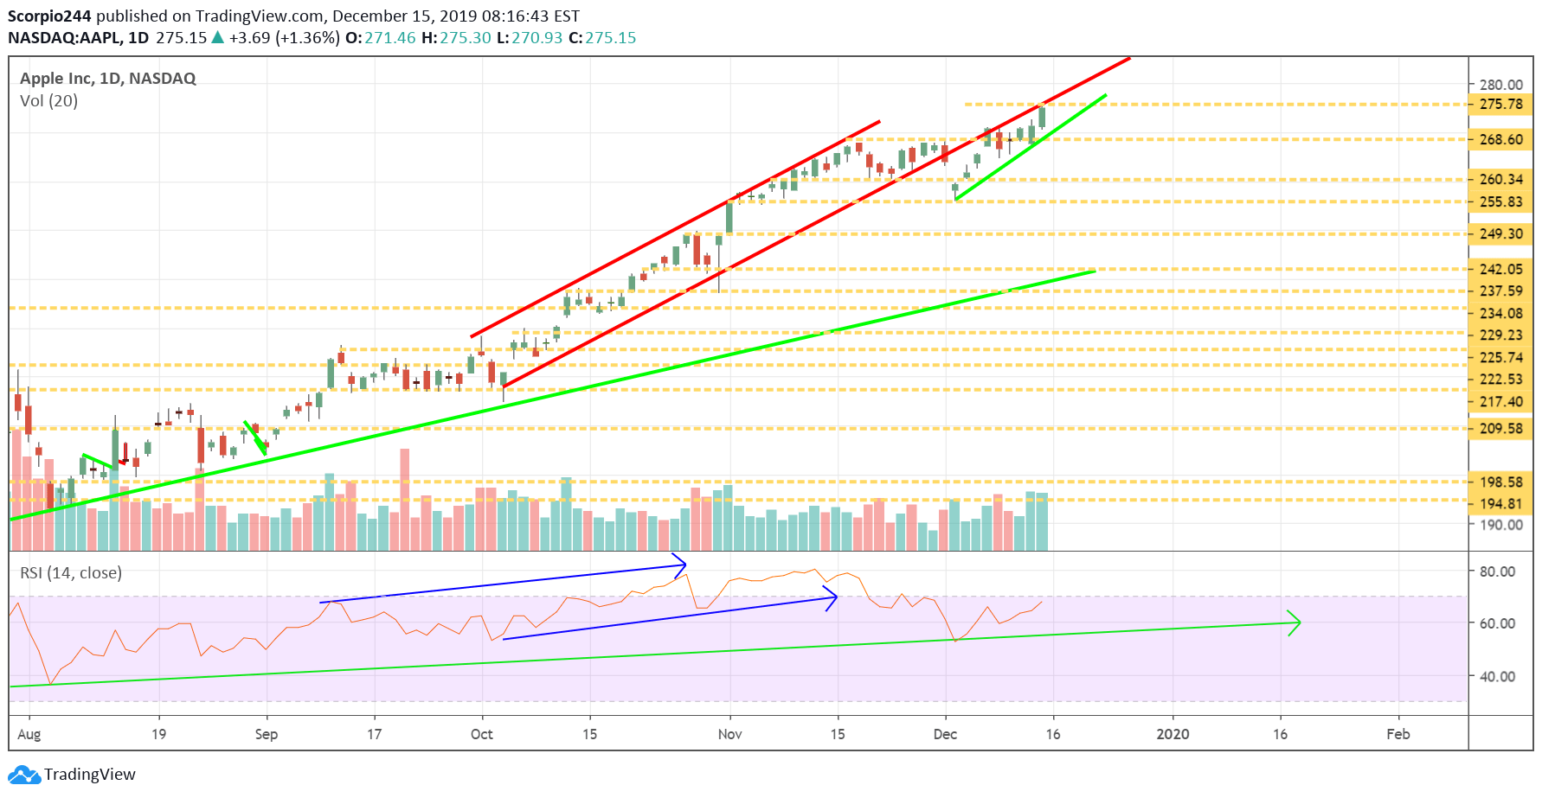Click the 268.60 price level label
The width and height of the screenshot is (1542, 798).
tap(1500, 139)
